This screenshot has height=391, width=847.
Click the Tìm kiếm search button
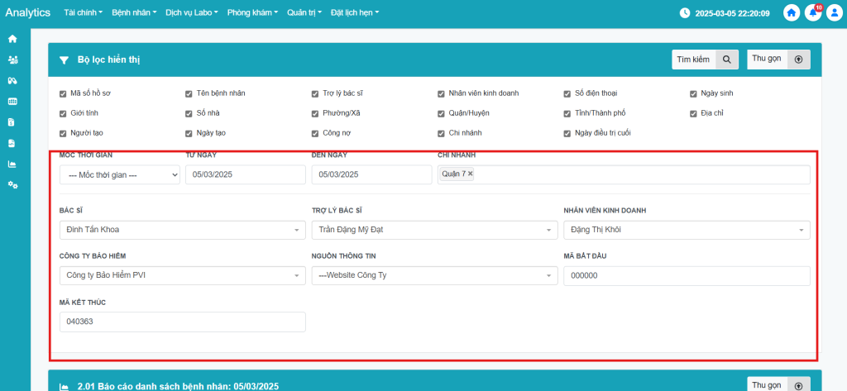pyautogui.click(x=705, y=60)
